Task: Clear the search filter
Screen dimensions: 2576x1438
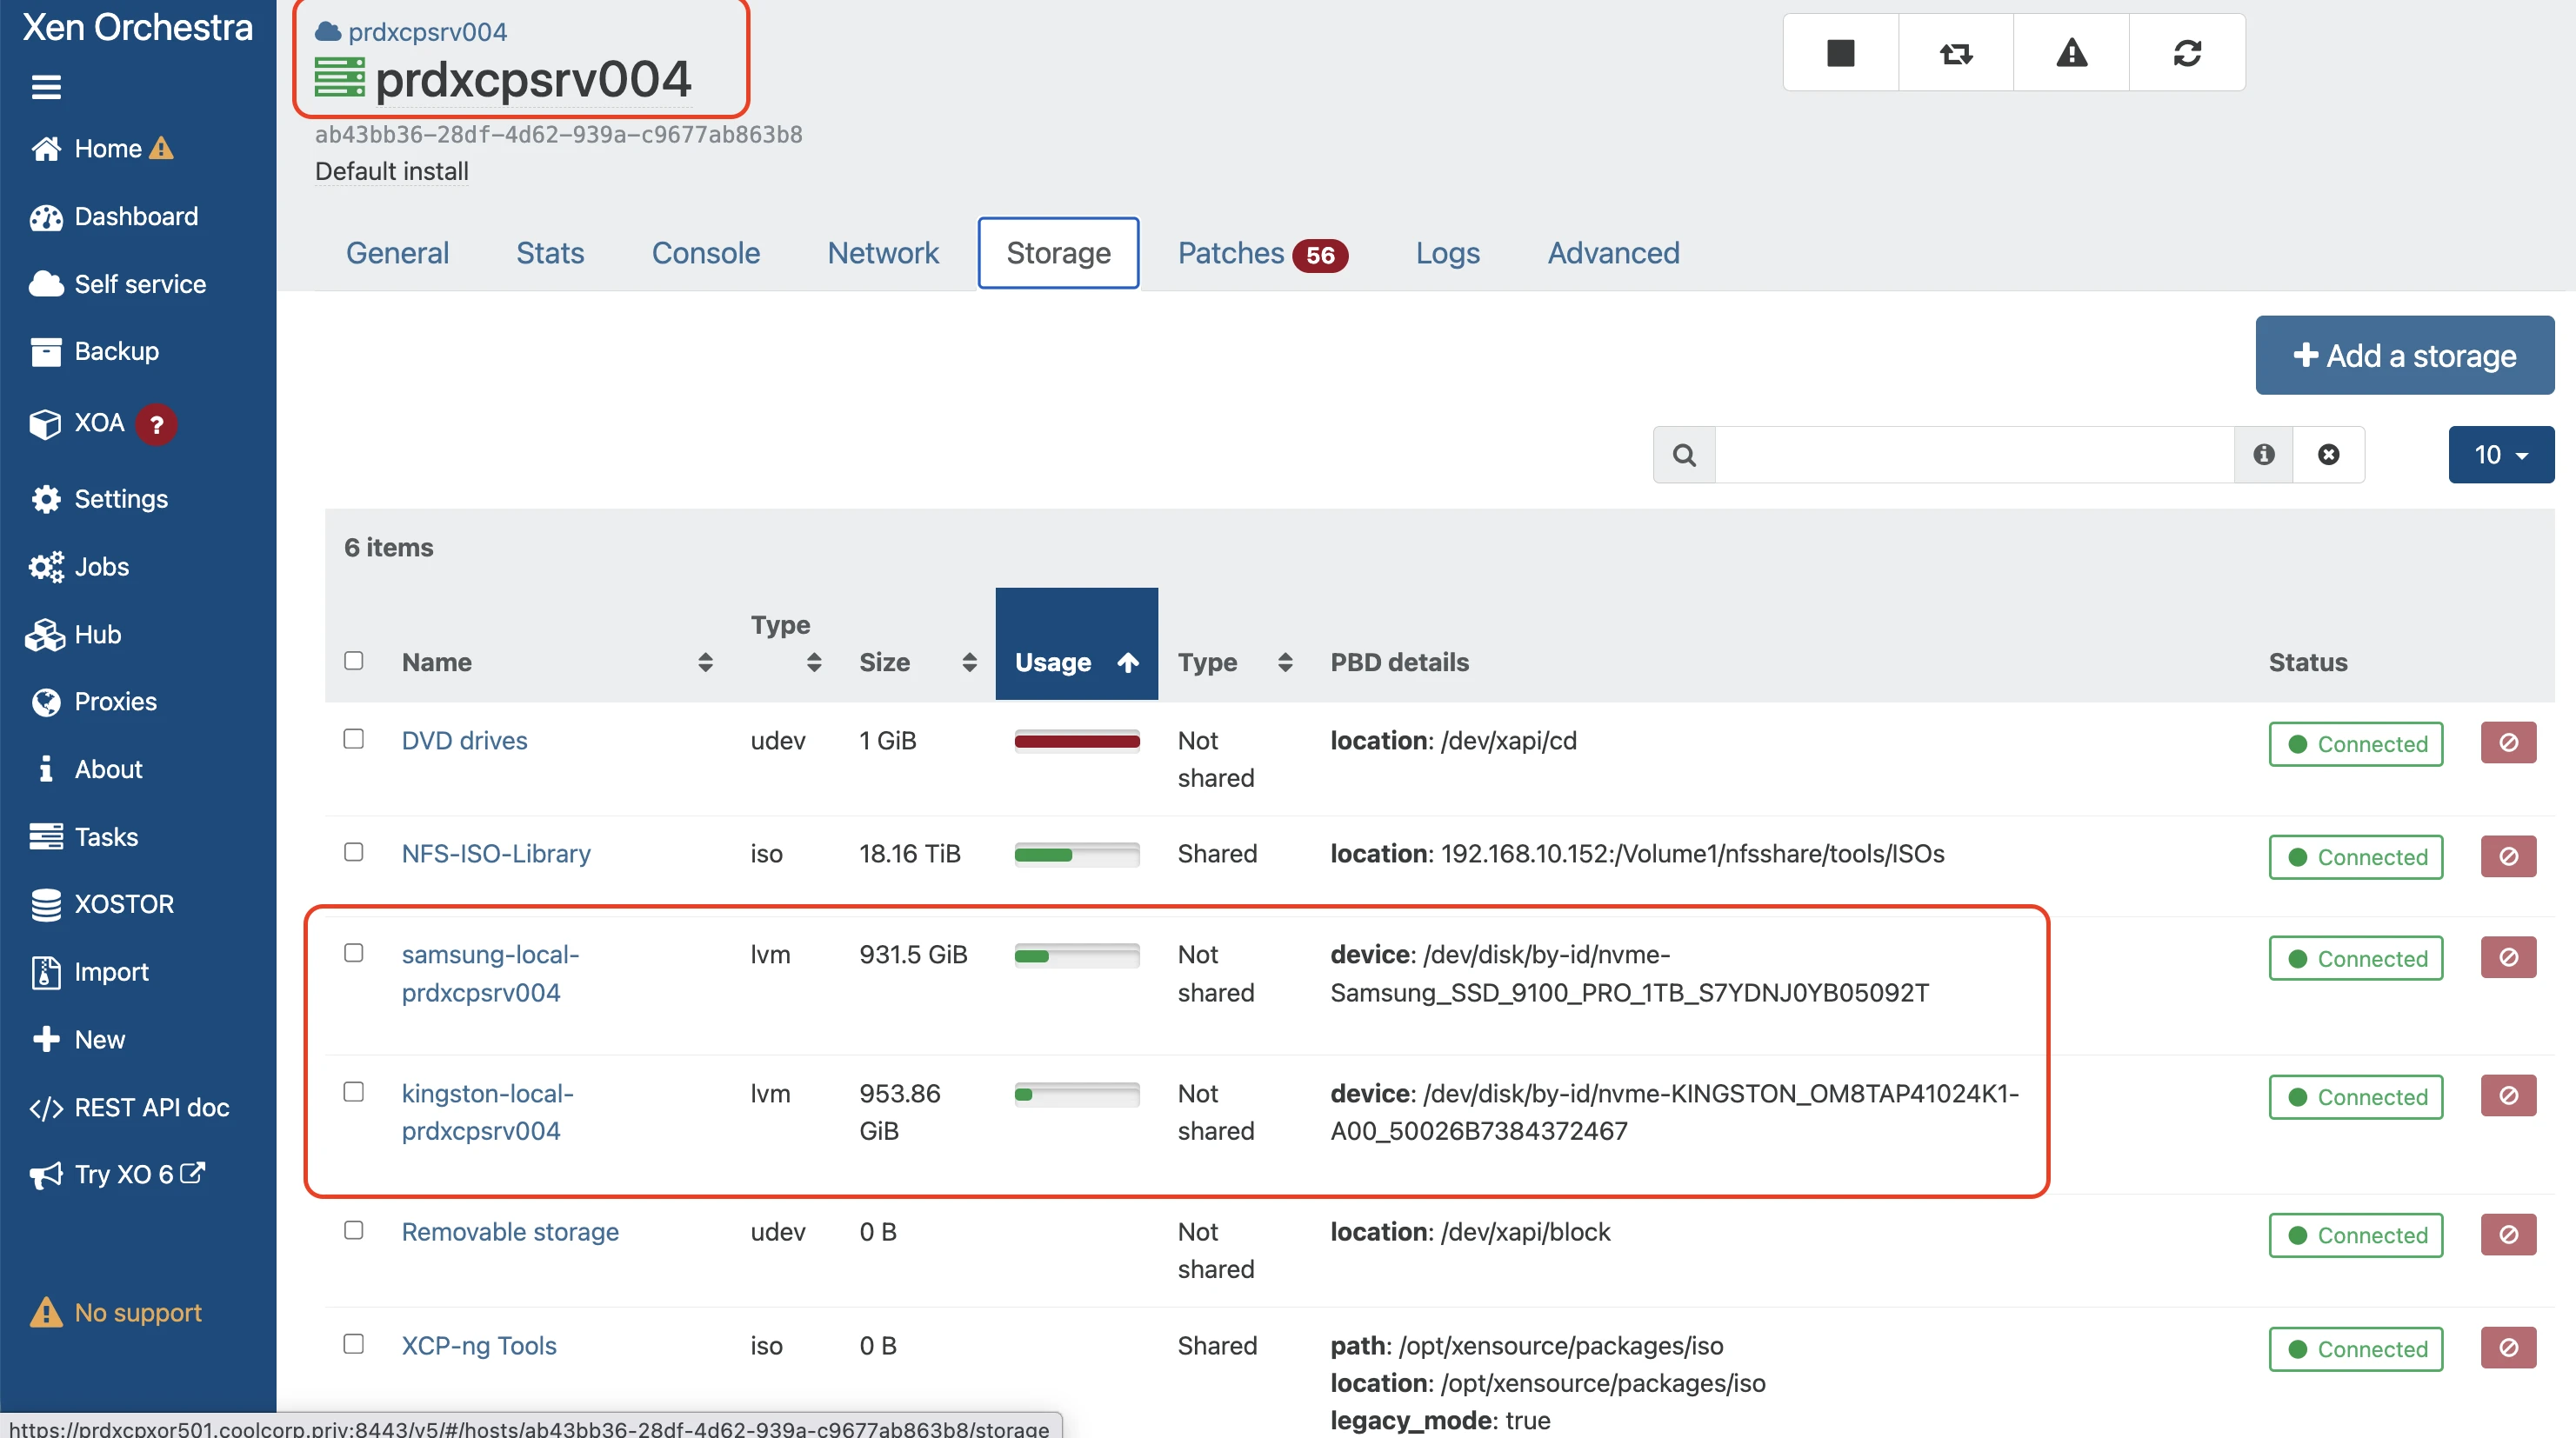Action: pyautogui.click(x=2329, y=455)
